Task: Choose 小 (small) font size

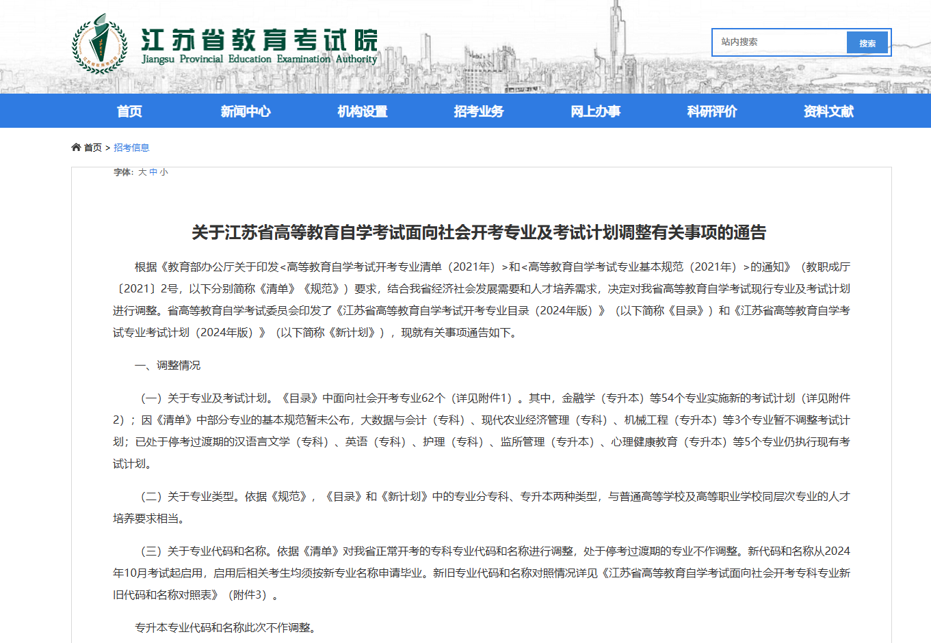Action: click(x=163, y=172)
